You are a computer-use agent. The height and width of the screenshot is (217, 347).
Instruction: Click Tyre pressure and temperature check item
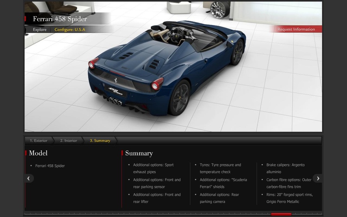[220, 168]
